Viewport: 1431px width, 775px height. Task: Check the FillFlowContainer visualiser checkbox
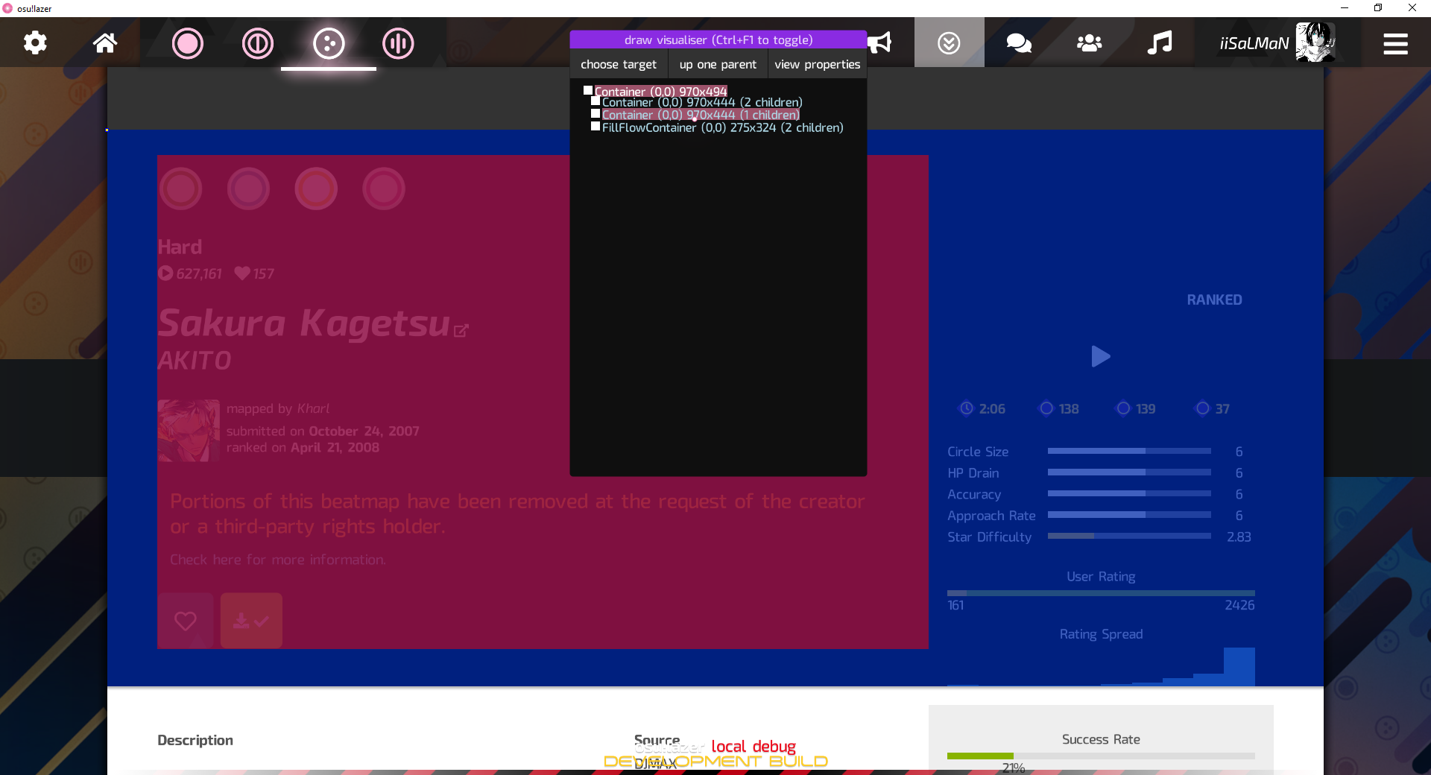[595, 127]
